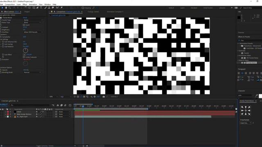Switch to the Project panel tab
The width and height of the screenshot is (262, 147).
pyautogui.click(x=27, y=12)
